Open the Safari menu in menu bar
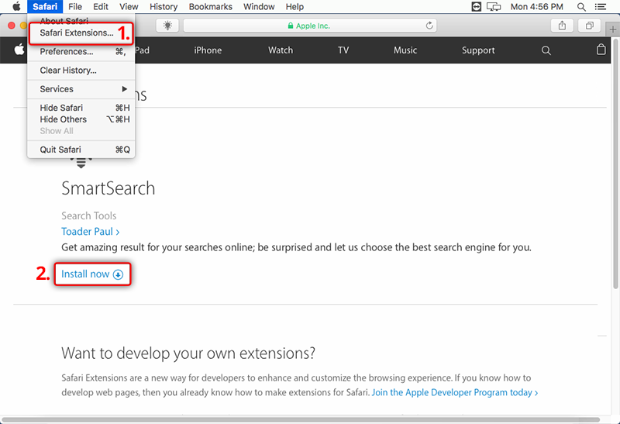The image size is (620, 424). pyautogui.click(x=45, y=6)
